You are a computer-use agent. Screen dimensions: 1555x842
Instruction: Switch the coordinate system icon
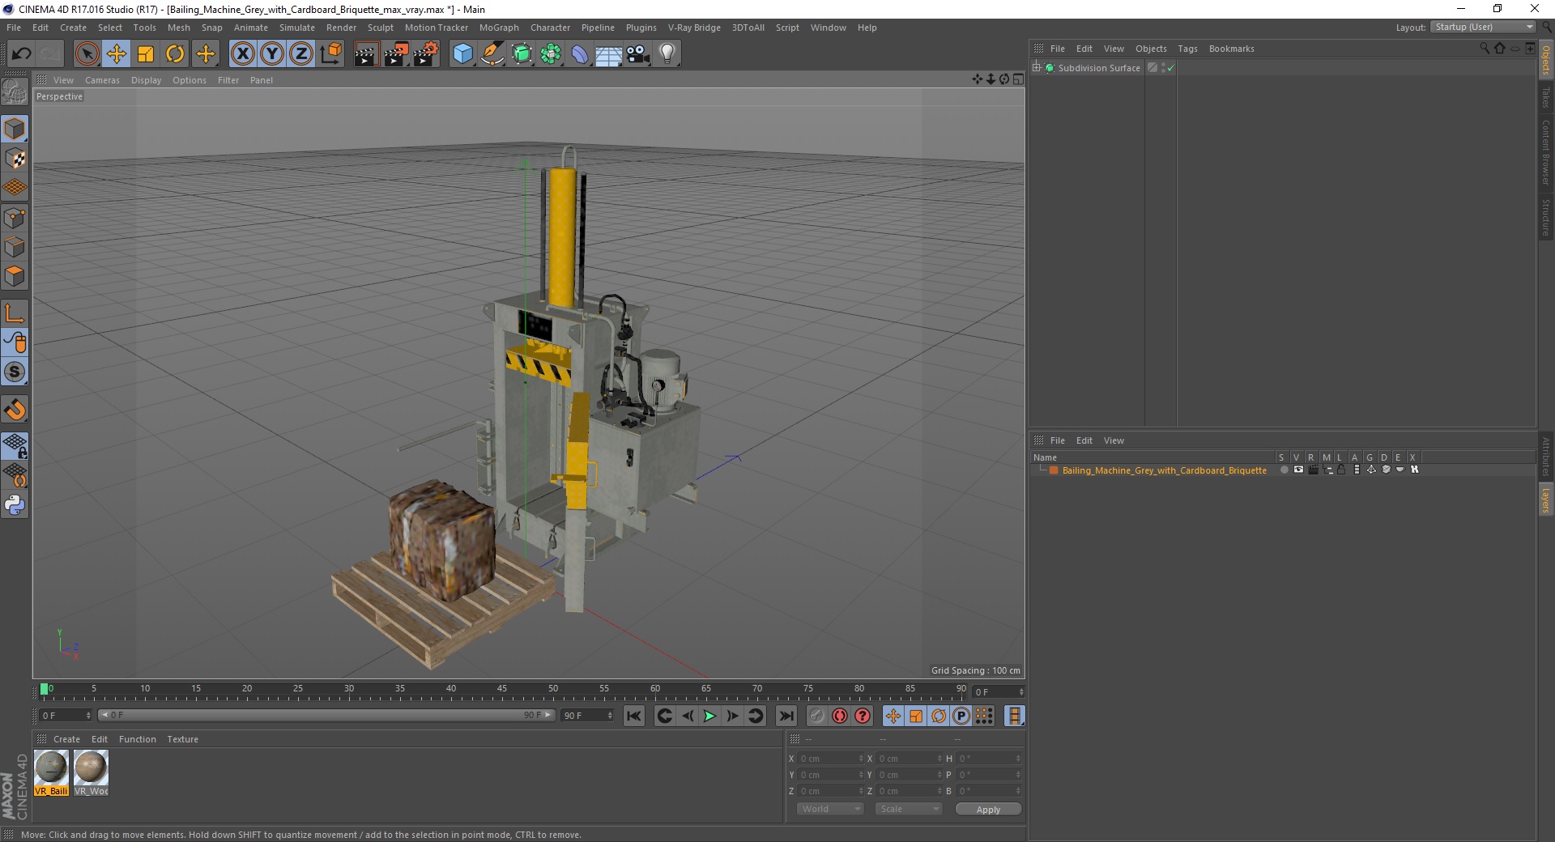[x=331, y=54]
